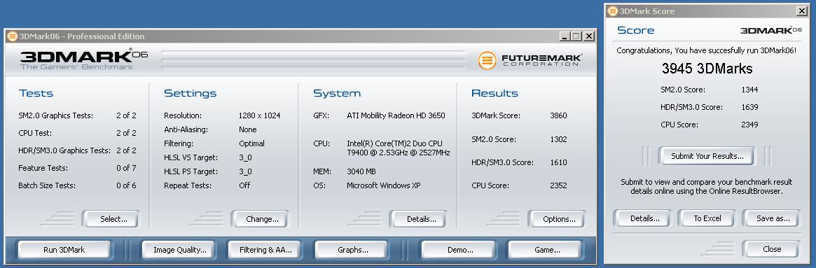
Task: Open Details in the Score window
Action: (x=643, y=218)
